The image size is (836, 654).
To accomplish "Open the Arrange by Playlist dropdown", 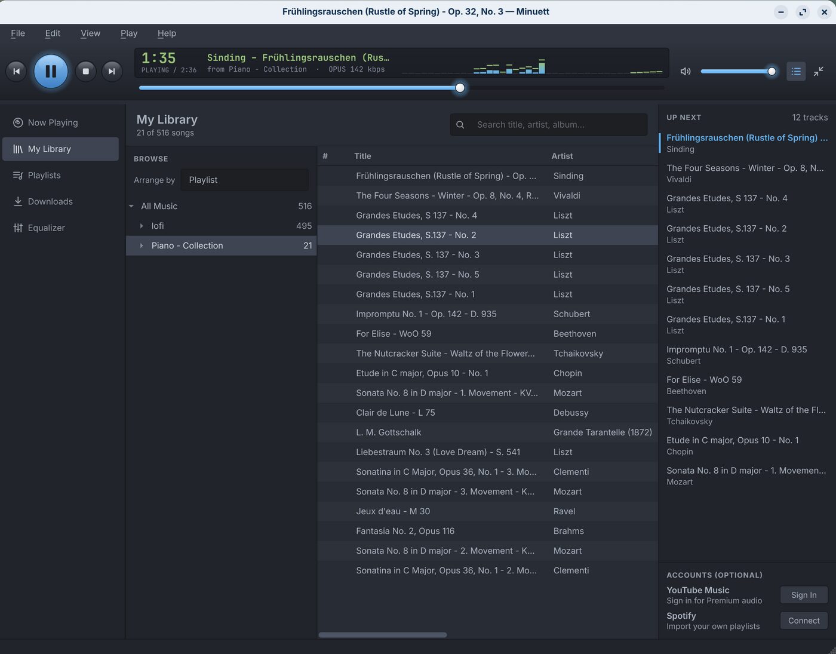I will pos(245,180).
